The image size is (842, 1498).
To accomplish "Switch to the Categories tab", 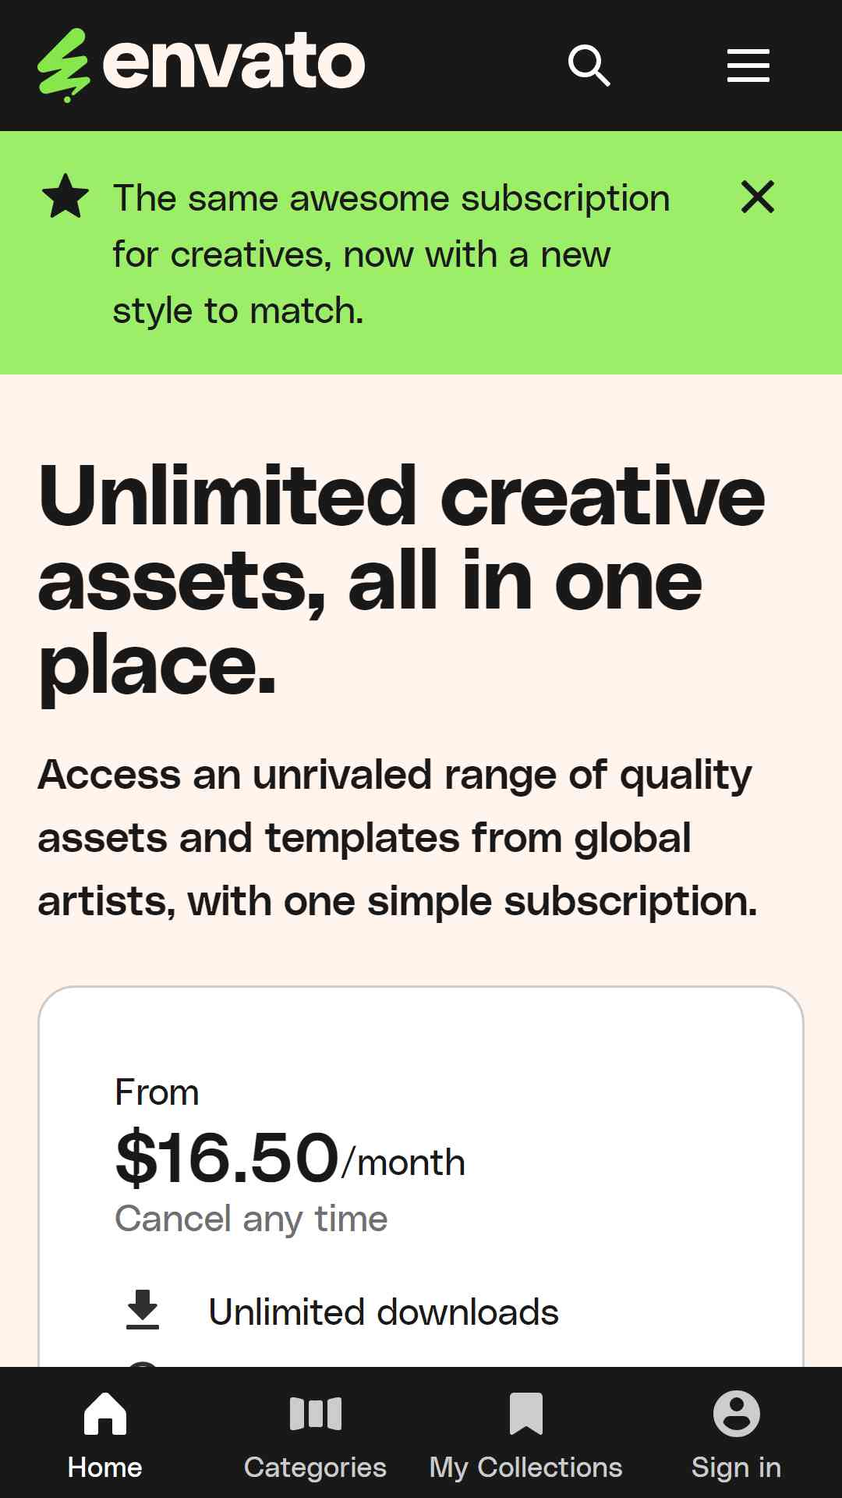I will (x=316, y=1468).
